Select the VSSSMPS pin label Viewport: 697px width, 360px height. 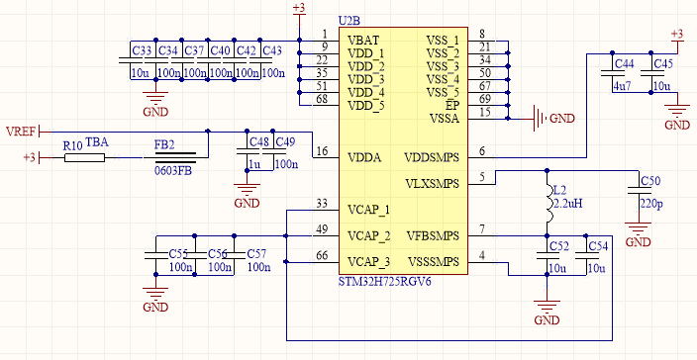pyautogui.click(x=433, y=261)
